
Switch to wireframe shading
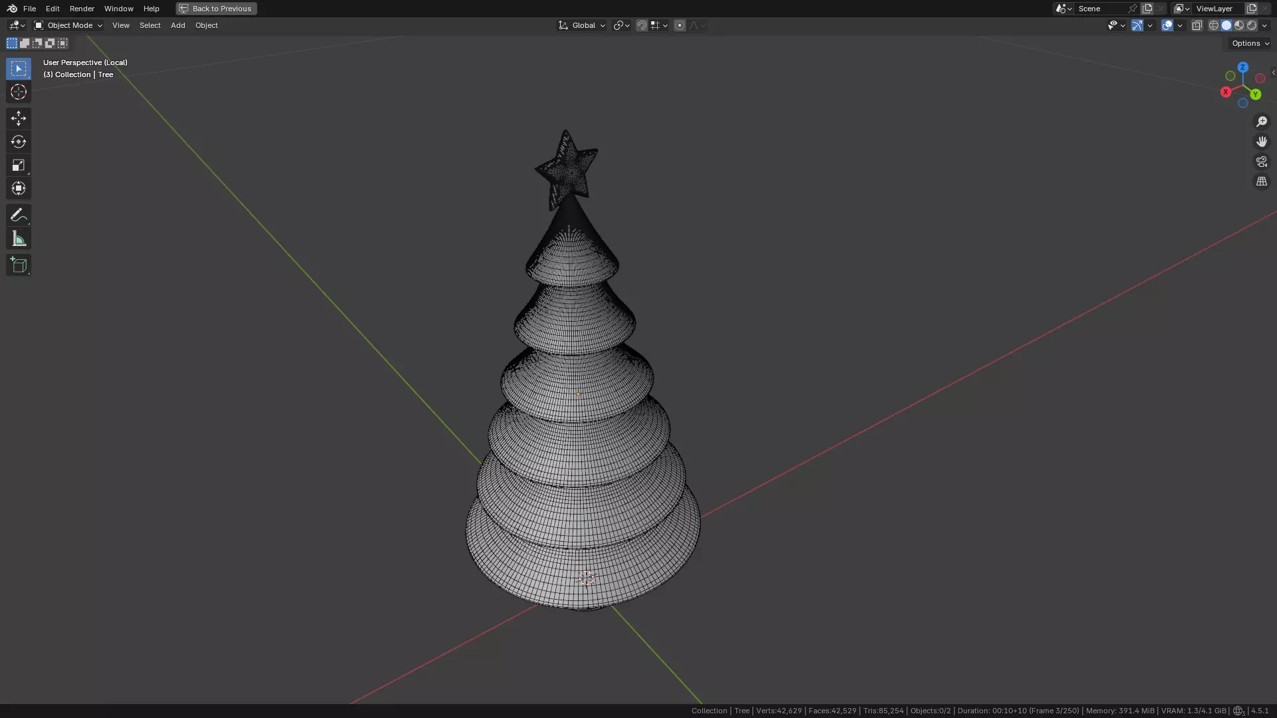pos(1214,25)
